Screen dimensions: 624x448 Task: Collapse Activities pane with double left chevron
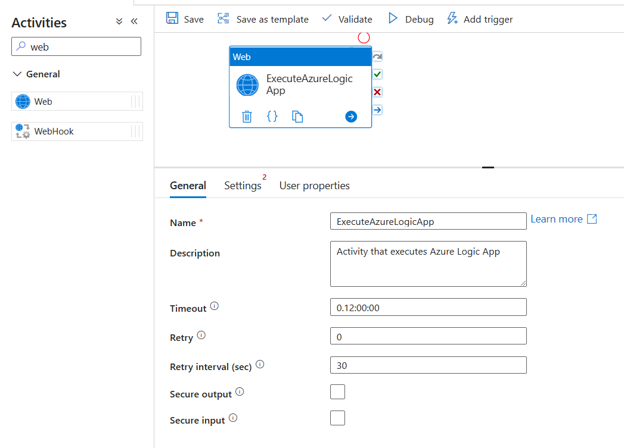[x=134, y=21]
